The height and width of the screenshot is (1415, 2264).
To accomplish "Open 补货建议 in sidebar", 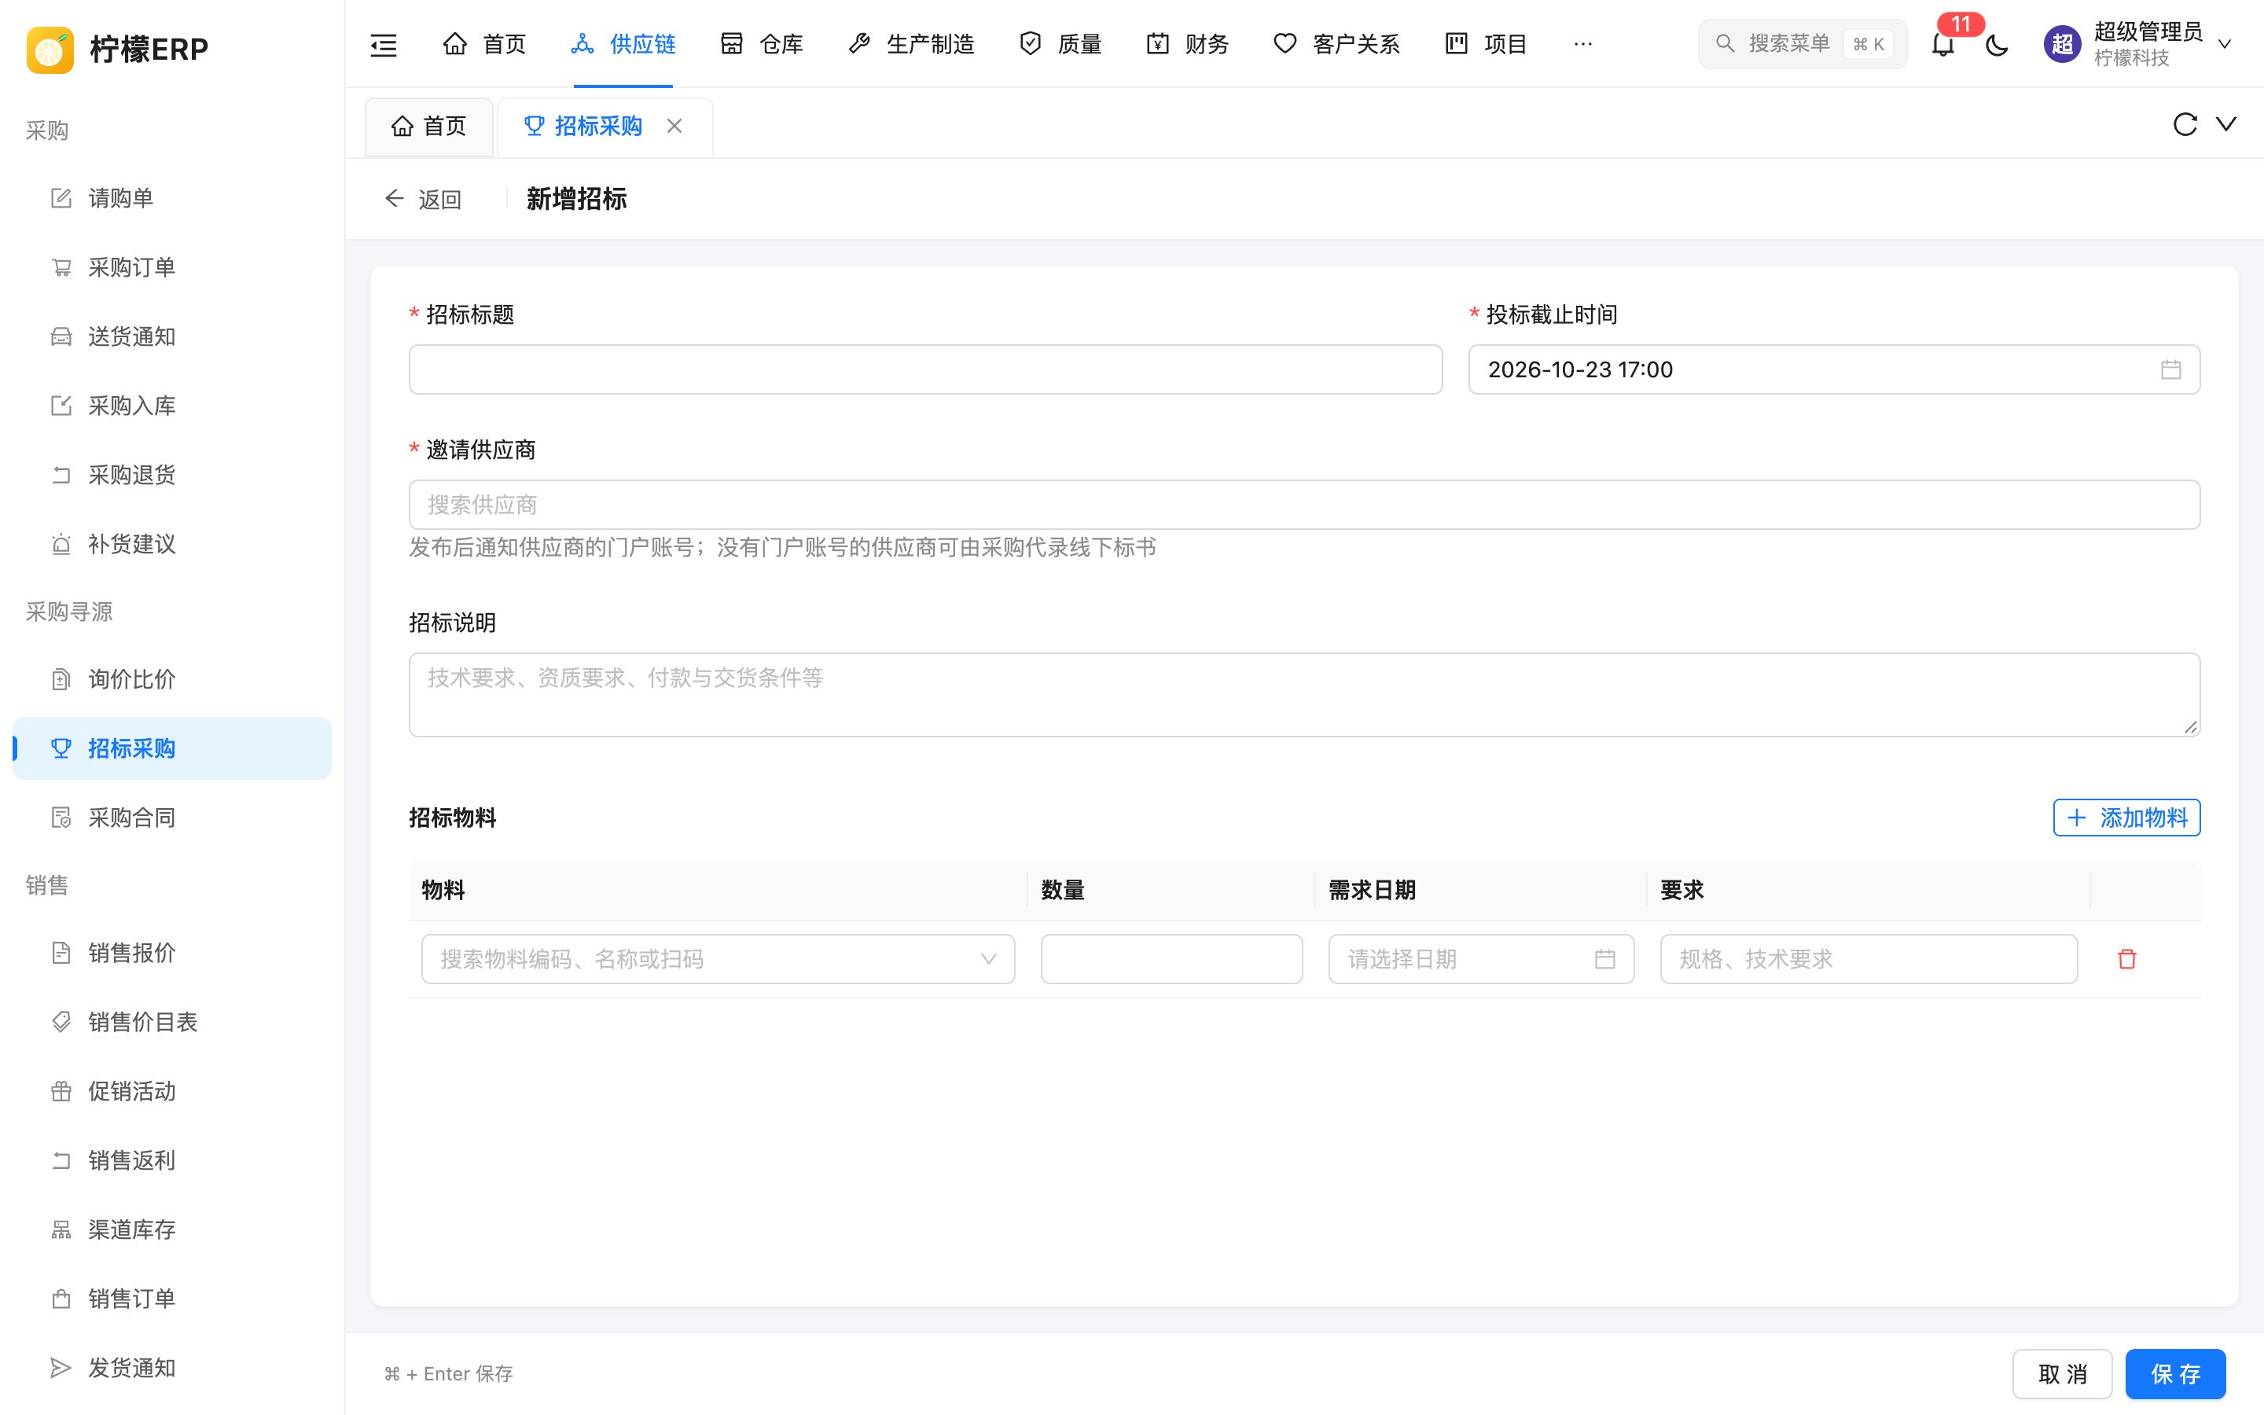I will click(171, 545).
